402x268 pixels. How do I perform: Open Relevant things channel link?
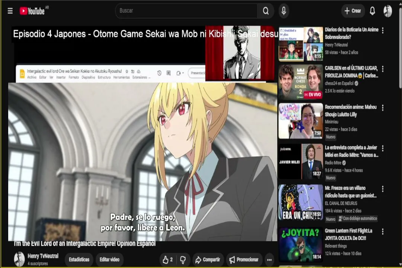point(336,246)
